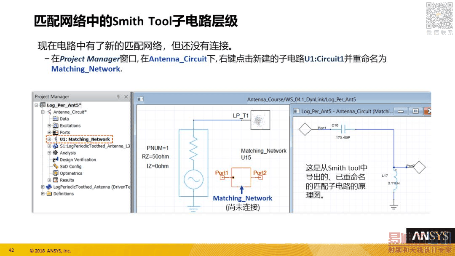
Task: Select the Analysis gear icon
Action: [x=56, y=153]
